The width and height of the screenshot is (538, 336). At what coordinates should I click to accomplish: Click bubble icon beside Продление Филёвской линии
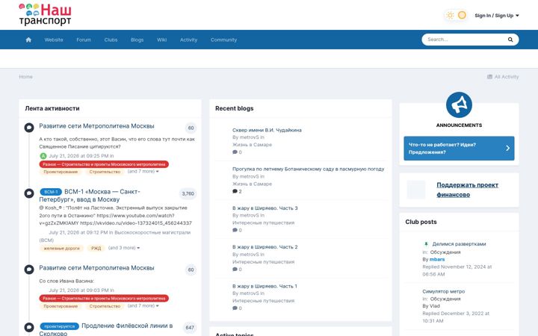(29, 328)
